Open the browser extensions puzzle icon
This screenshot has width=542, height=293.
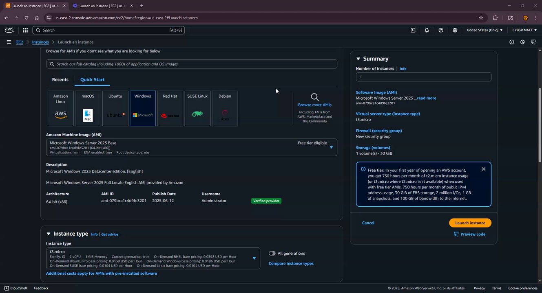tap(495, 18)
